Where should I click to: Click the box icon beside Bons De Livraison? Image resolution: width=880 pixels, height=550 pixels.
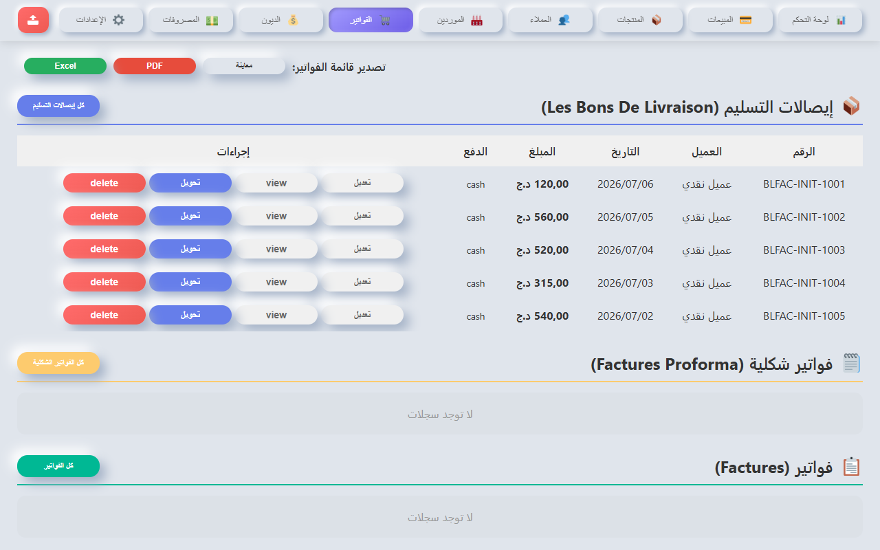point(851,107)
